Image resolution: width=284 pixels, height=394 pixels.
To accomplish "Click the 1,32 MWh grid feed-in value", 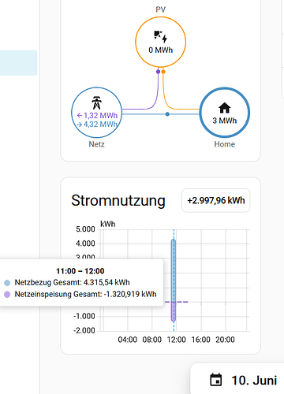I will 97,116.
